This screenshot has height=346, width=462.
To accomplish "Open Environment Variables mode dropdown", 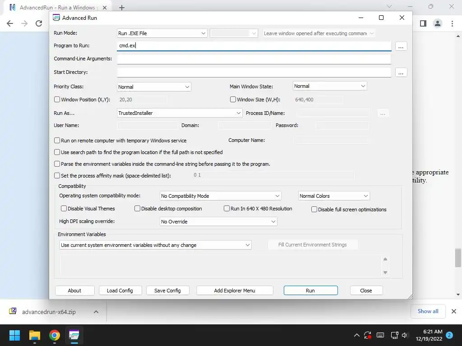I will coord(155,245).
